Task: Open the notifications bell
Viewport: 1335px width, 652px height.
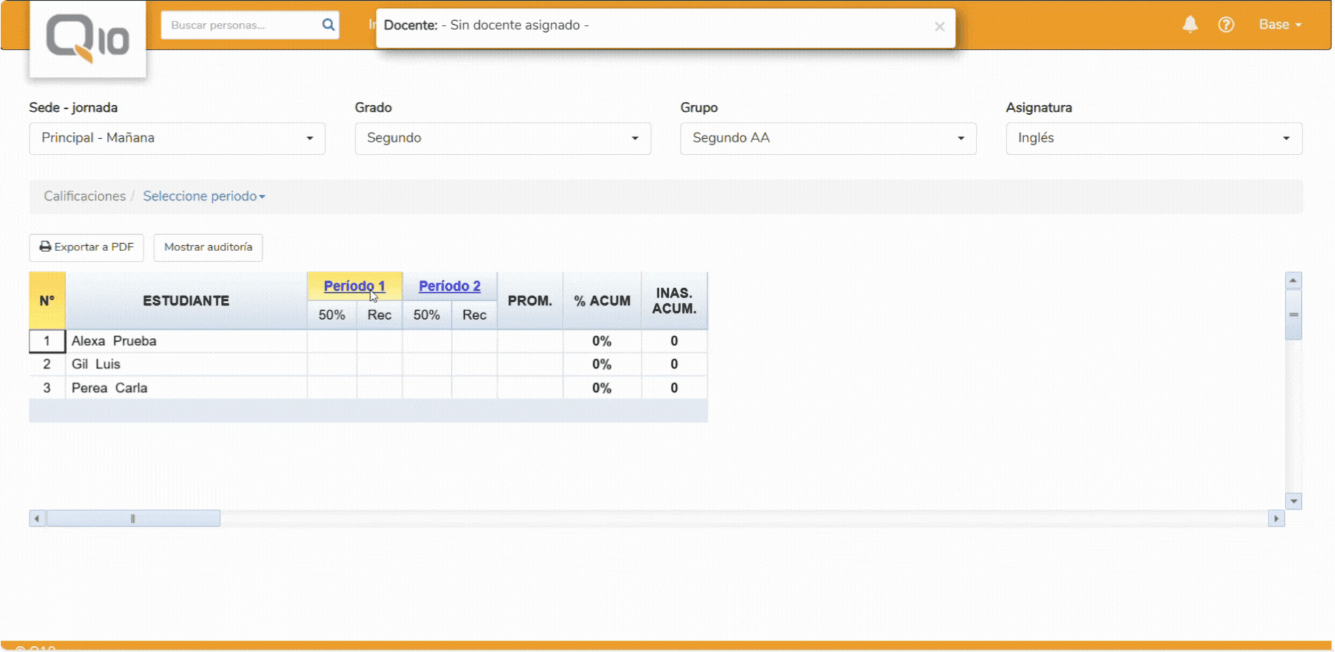Action: click(1190, 25)
